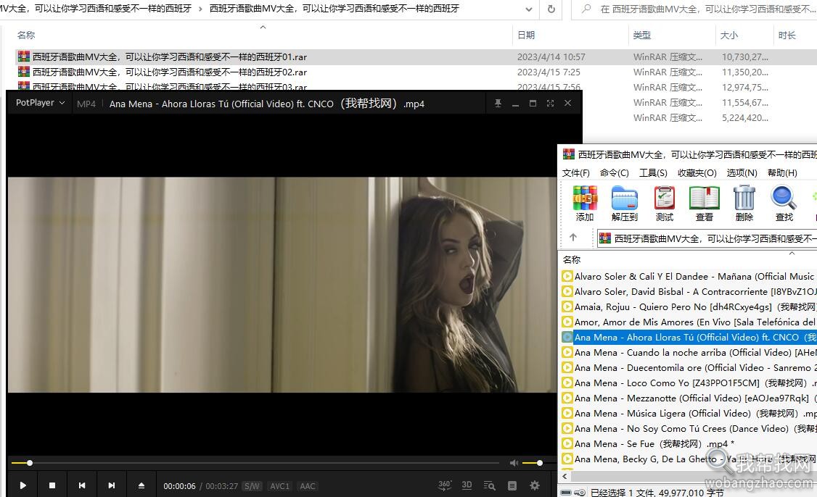Screen dimensions: 817x497
Task: Expand breadcrumb chevron in Explorer address bar
Action: [200, 9]
